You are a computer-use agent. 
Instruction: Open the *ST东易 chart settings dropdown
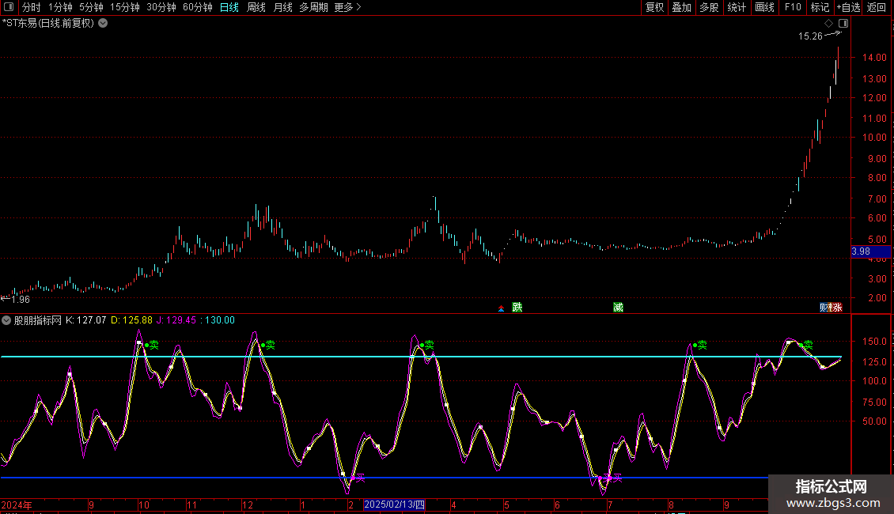(x=103, y=23)
